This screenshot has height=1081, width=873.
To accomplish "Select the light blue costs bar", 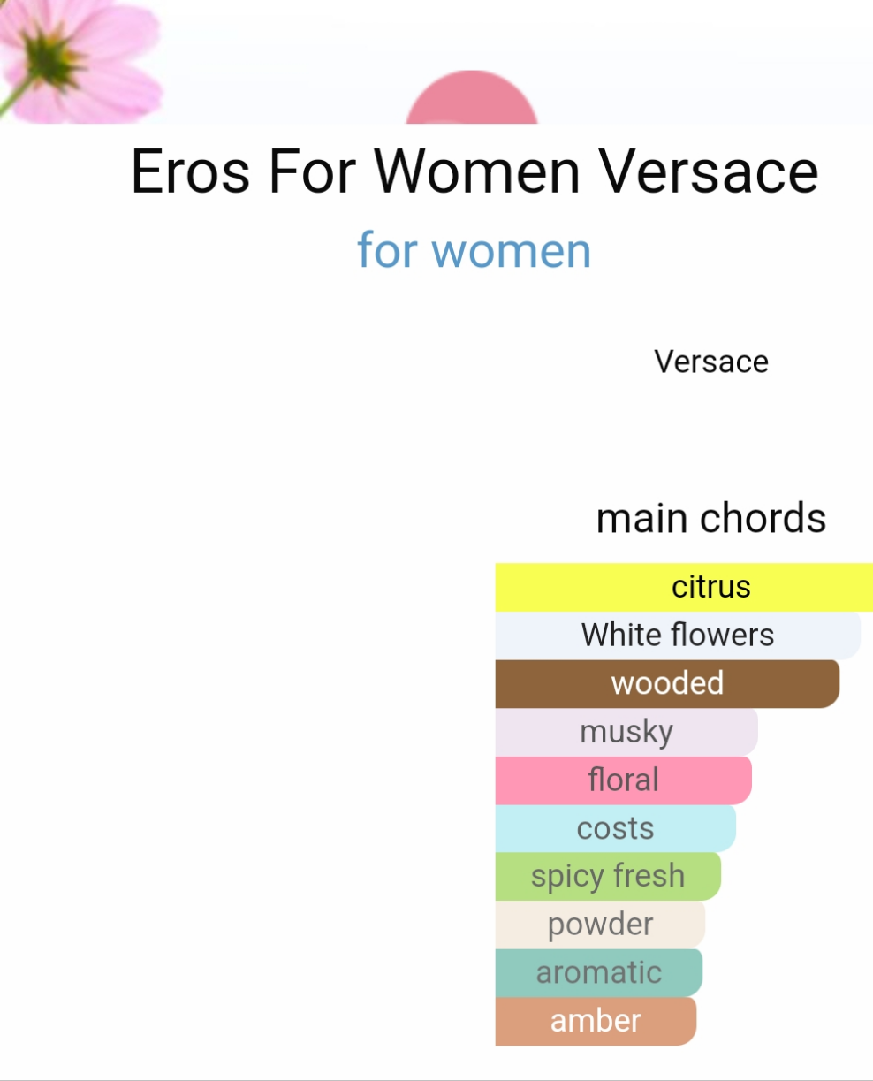I will point(616,828).
